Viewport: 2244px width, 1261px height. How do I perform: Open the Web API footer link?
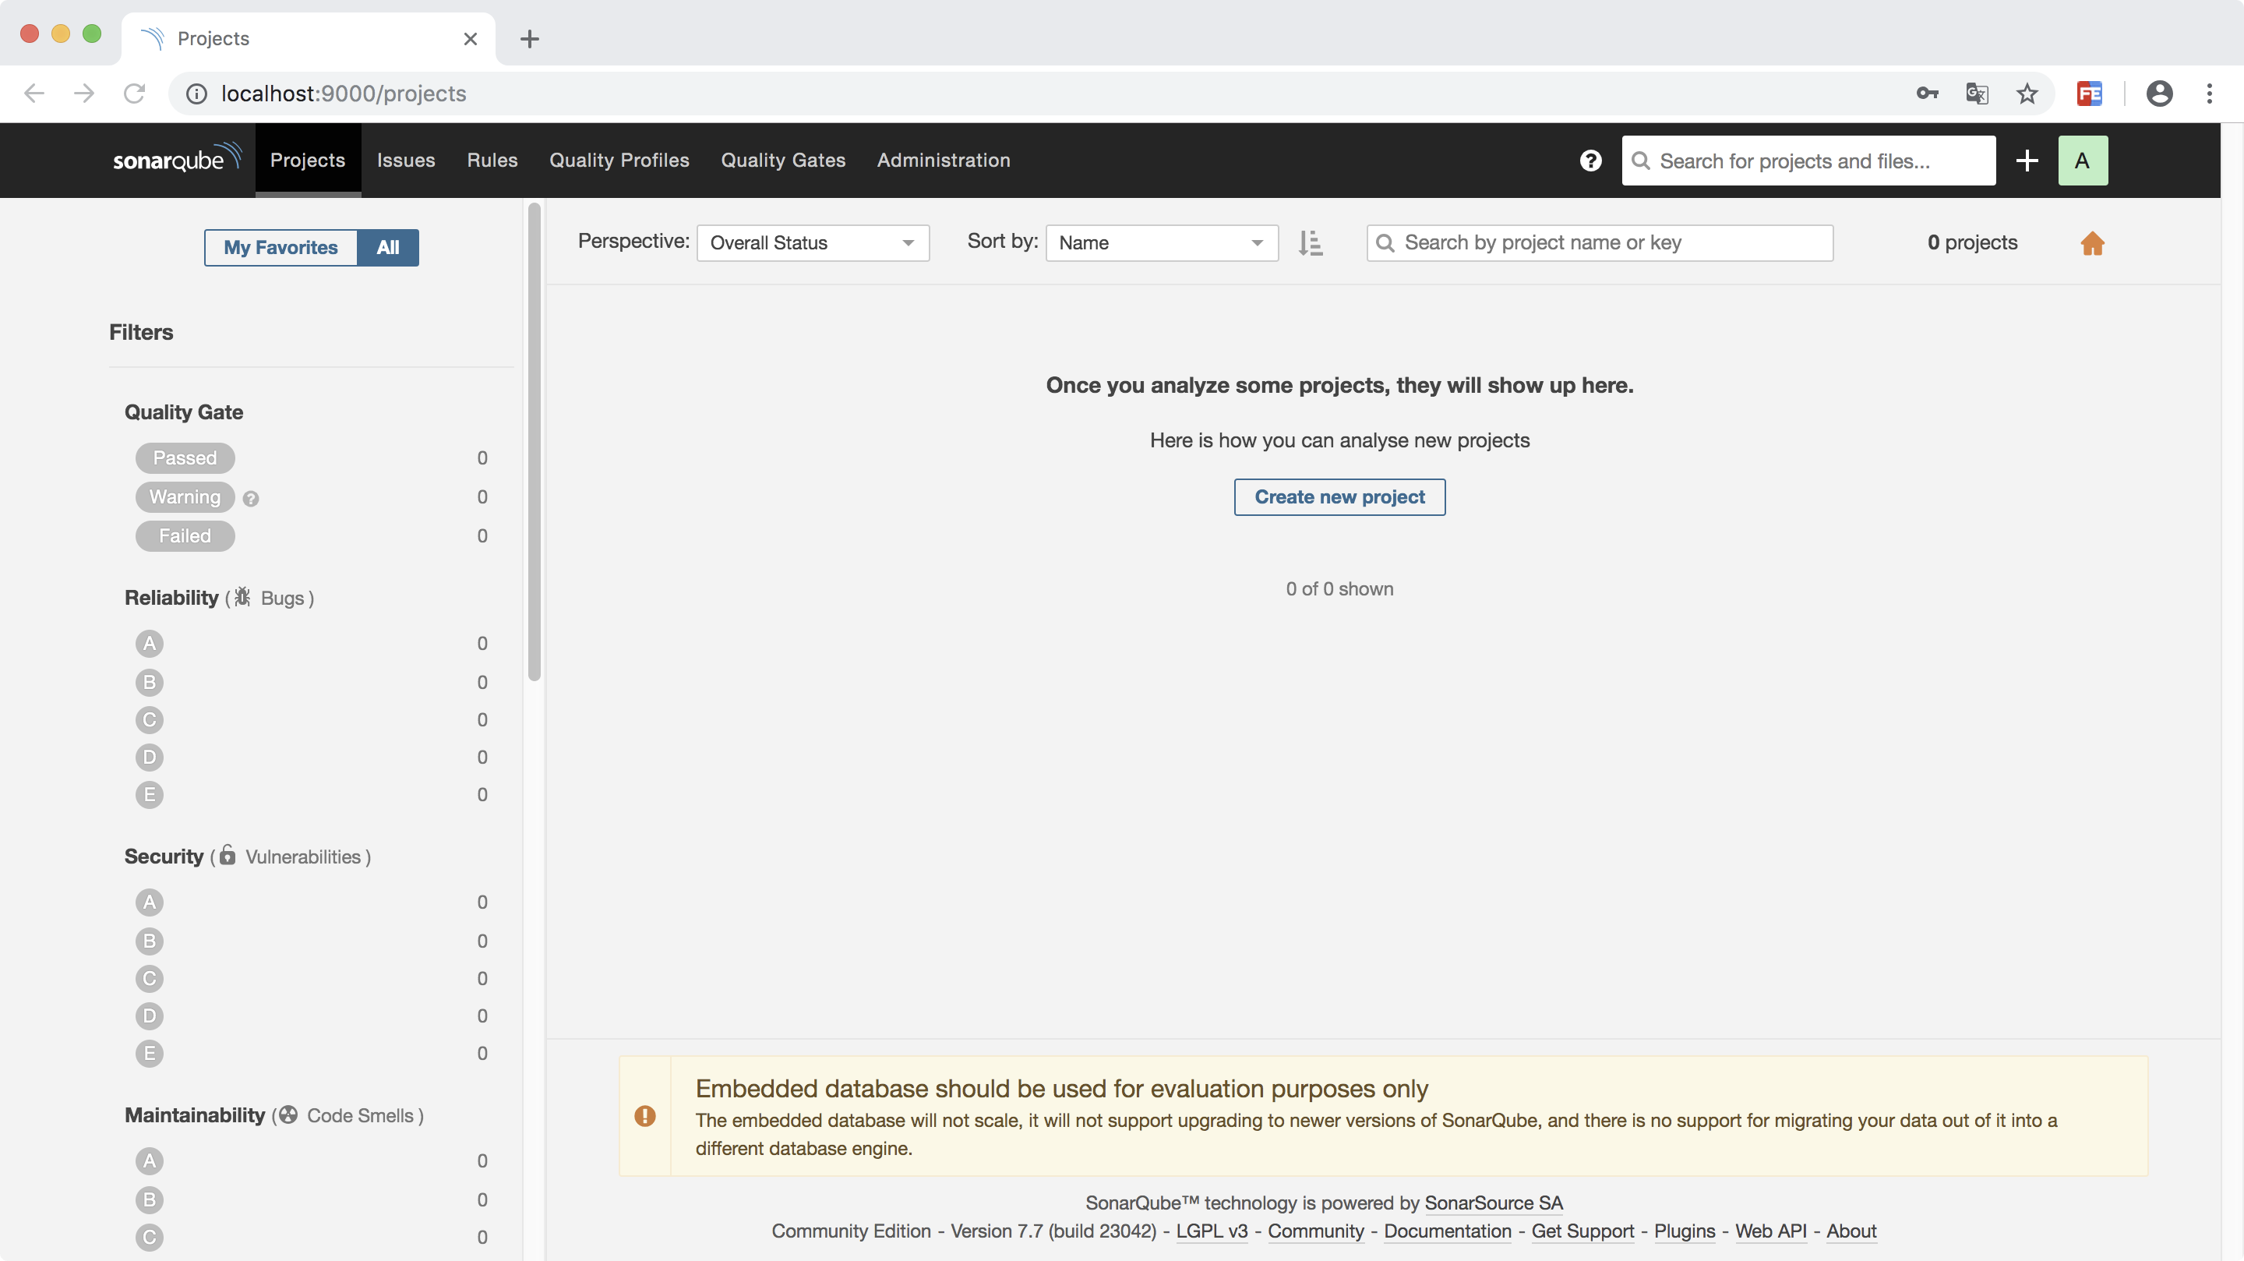point(1770,1231)
